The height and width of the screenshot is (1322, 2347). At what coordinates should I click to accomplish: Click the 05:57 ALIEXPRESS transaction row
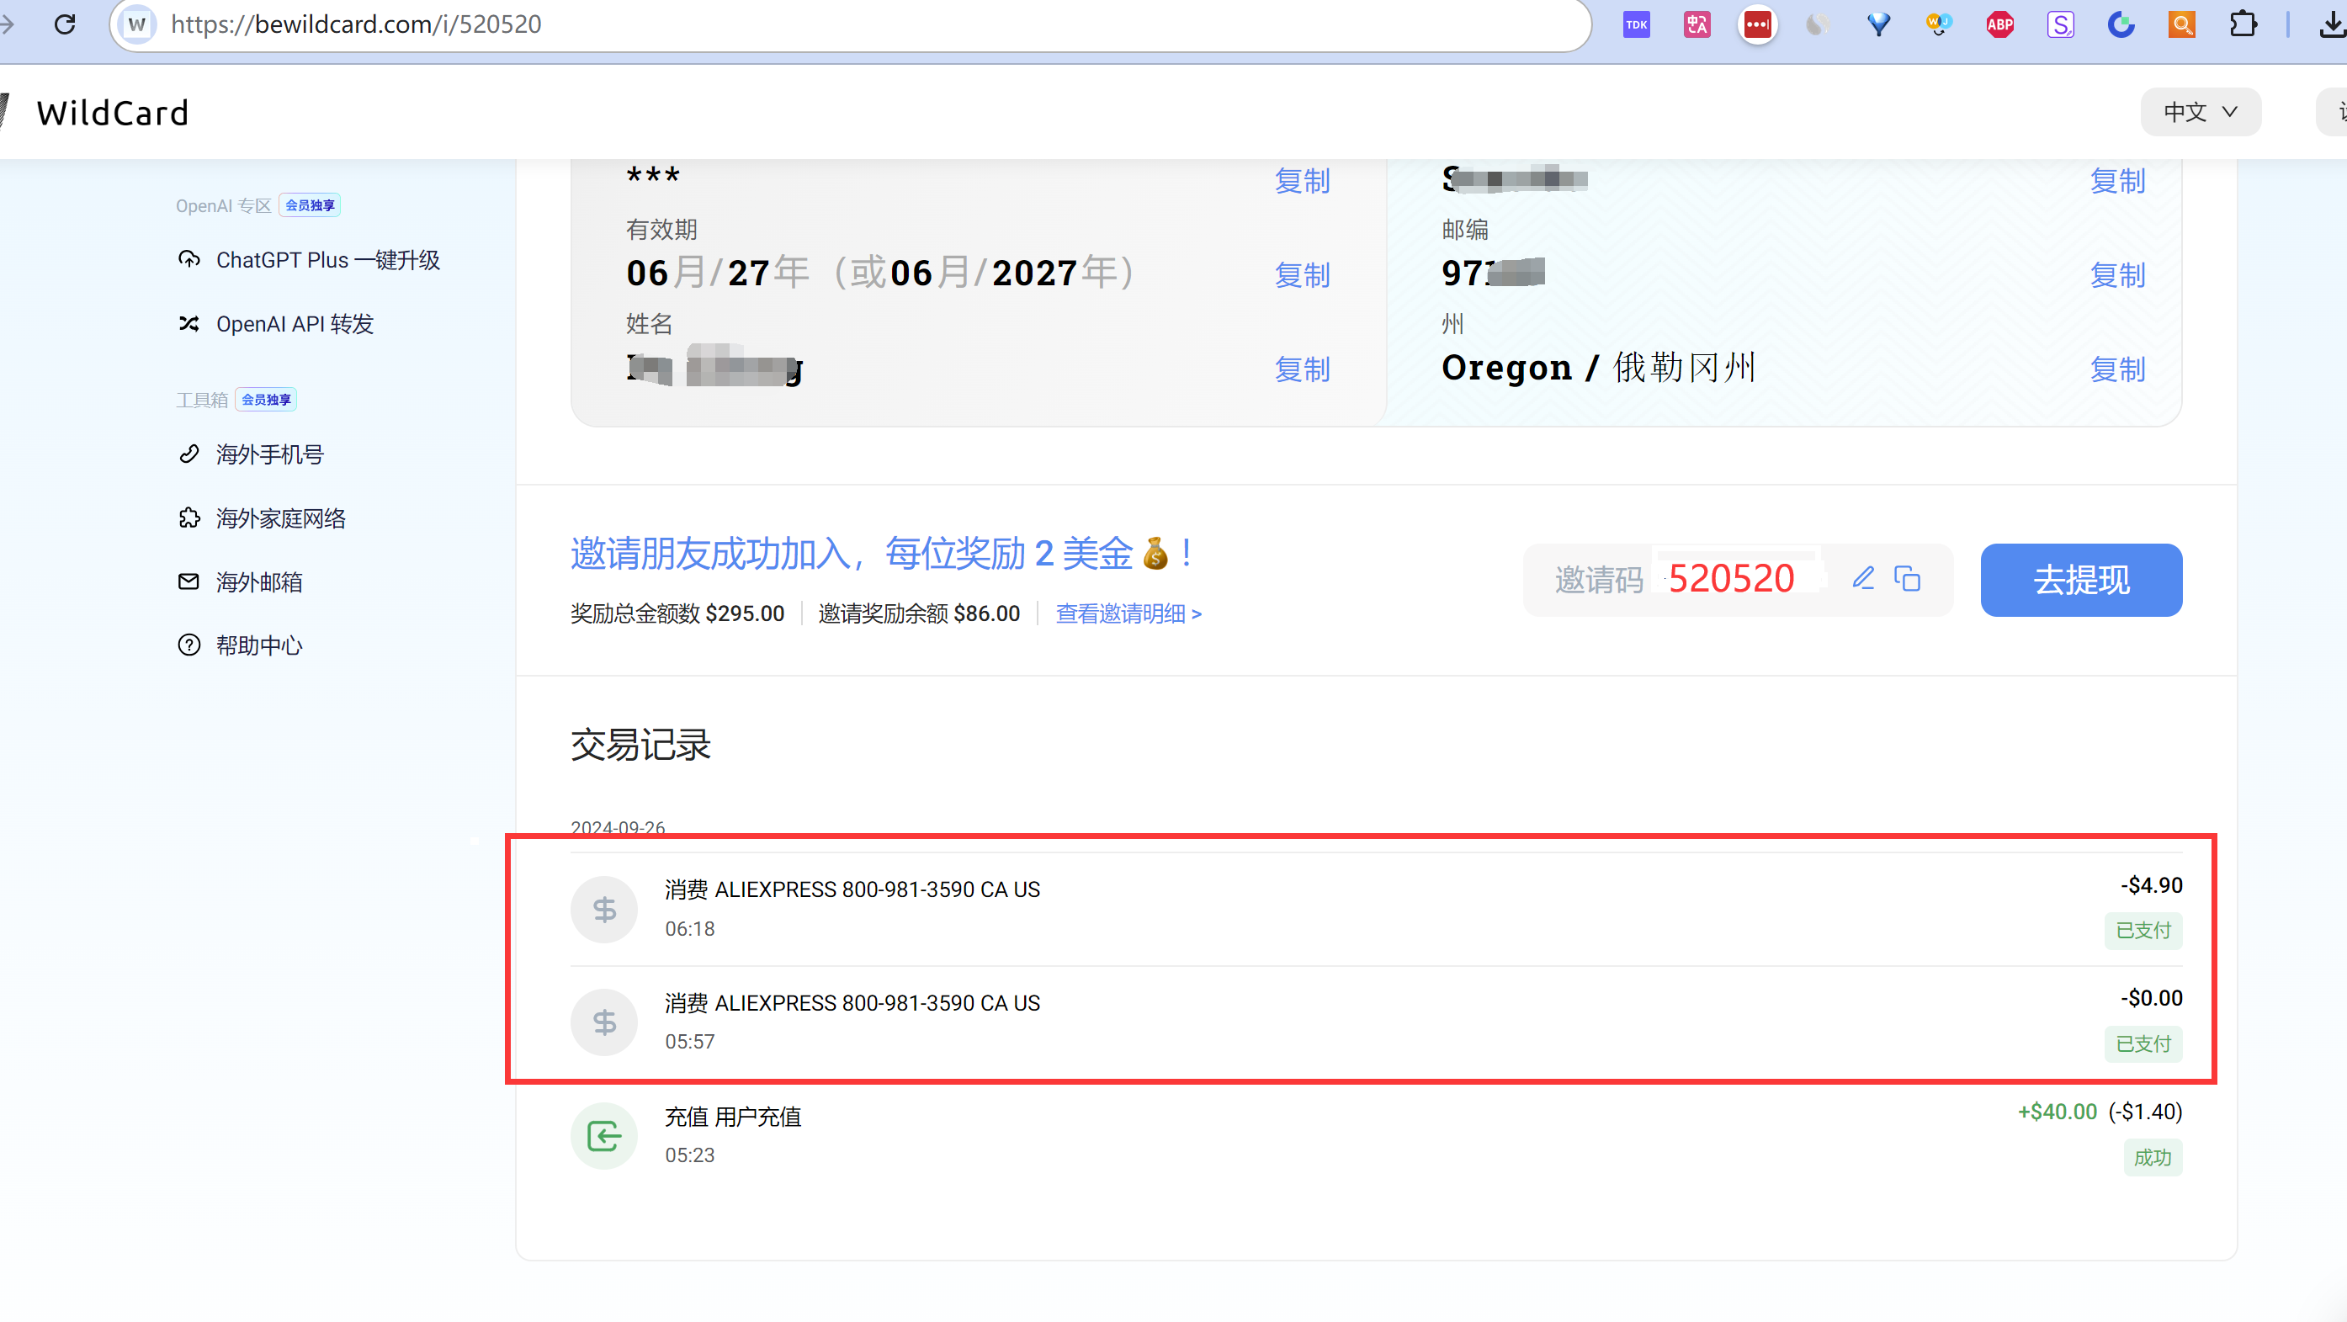pyautogui.click(x=1376, y=1022)
